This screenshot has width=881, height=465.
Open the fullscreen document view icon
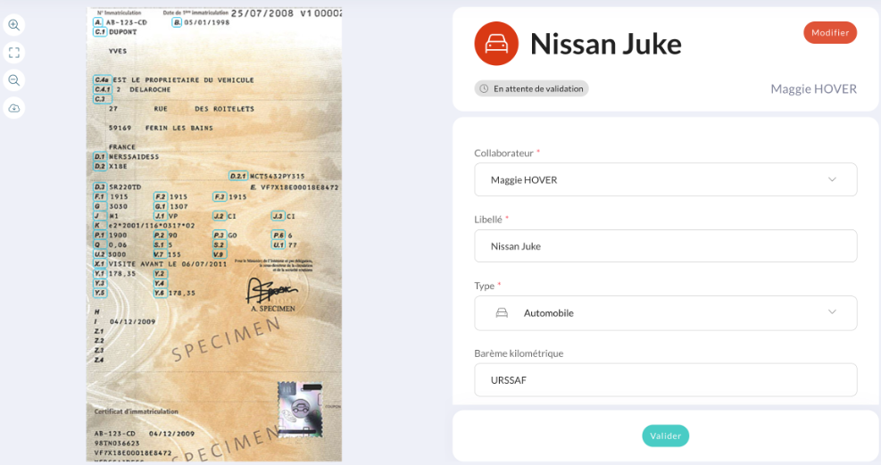(14, 53)
